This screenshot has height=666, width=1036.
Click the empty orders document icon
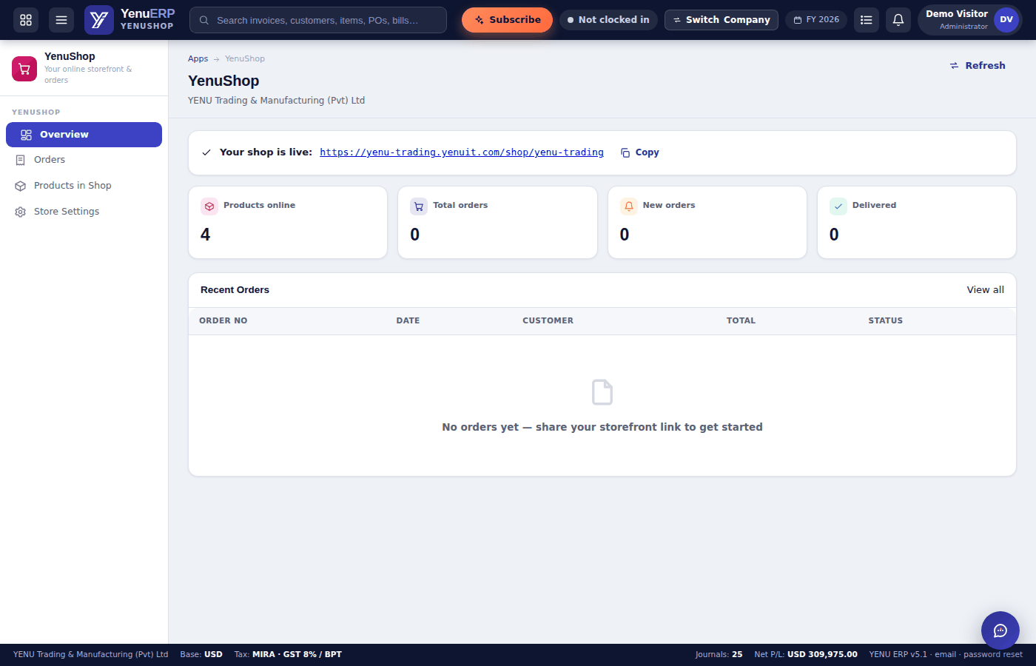pyautogui.click(x=602, y=392)
